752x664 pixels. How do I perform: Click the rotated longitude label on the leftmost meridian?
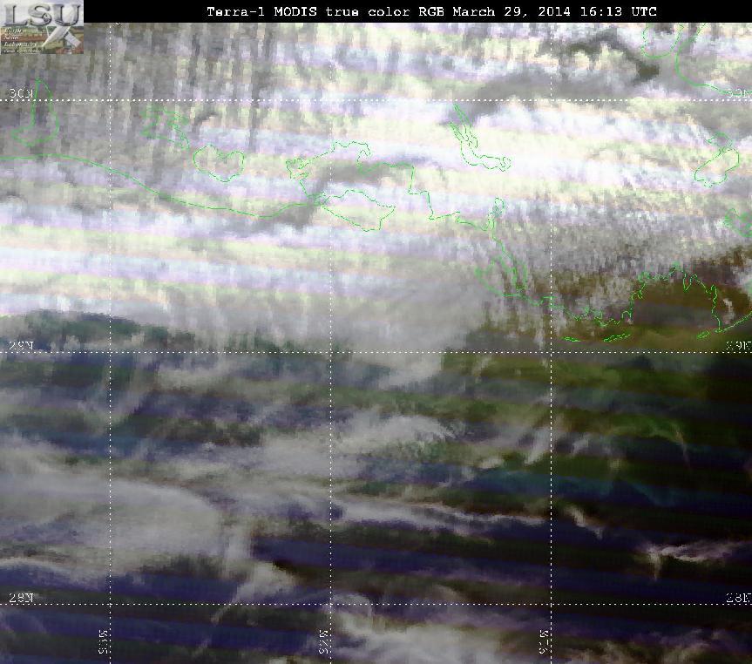click(103, 642)
